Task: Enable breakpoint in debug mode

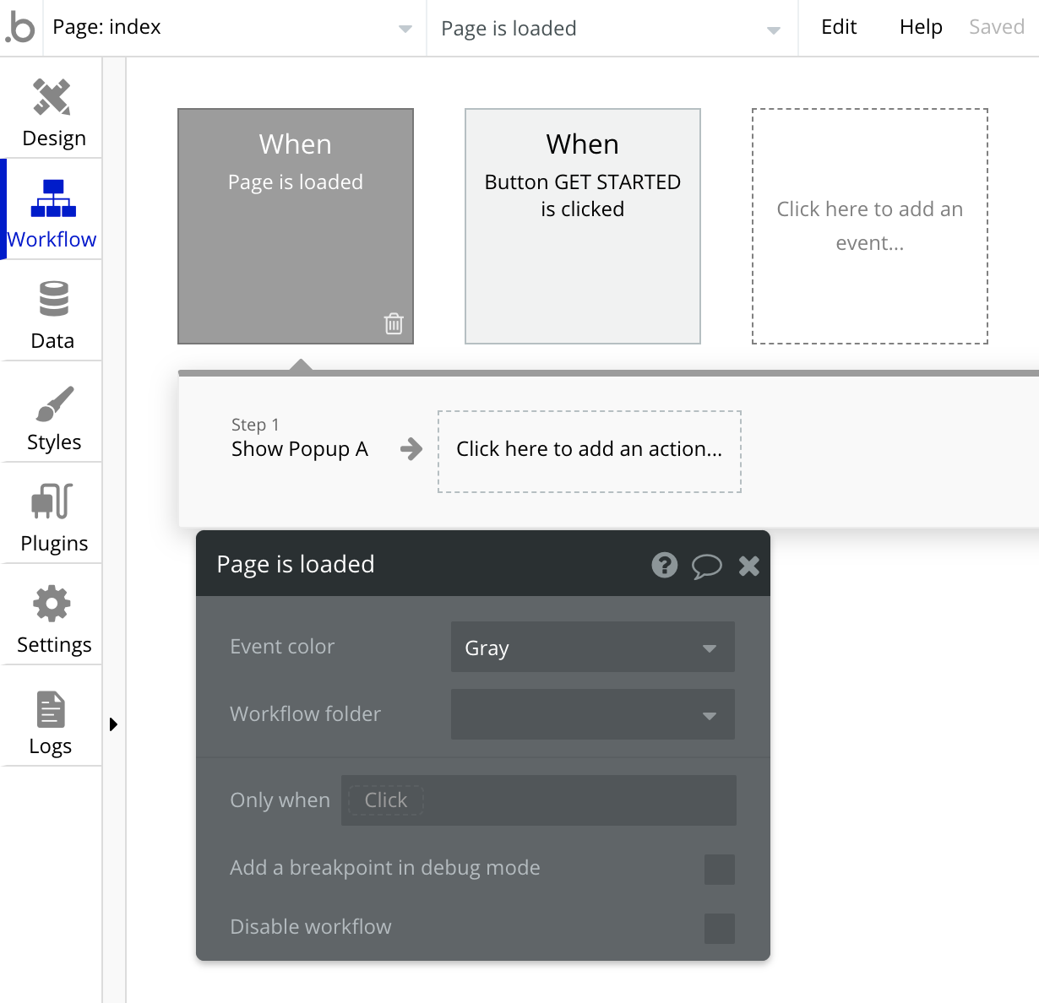Action: tap(719, 869)
